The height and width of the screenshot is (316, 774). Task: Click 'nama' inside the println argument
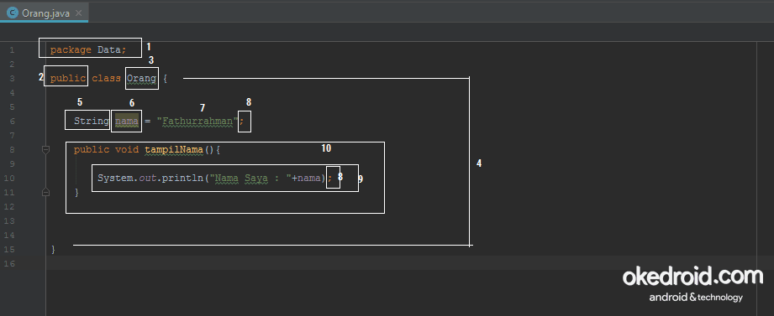[309, 179]
